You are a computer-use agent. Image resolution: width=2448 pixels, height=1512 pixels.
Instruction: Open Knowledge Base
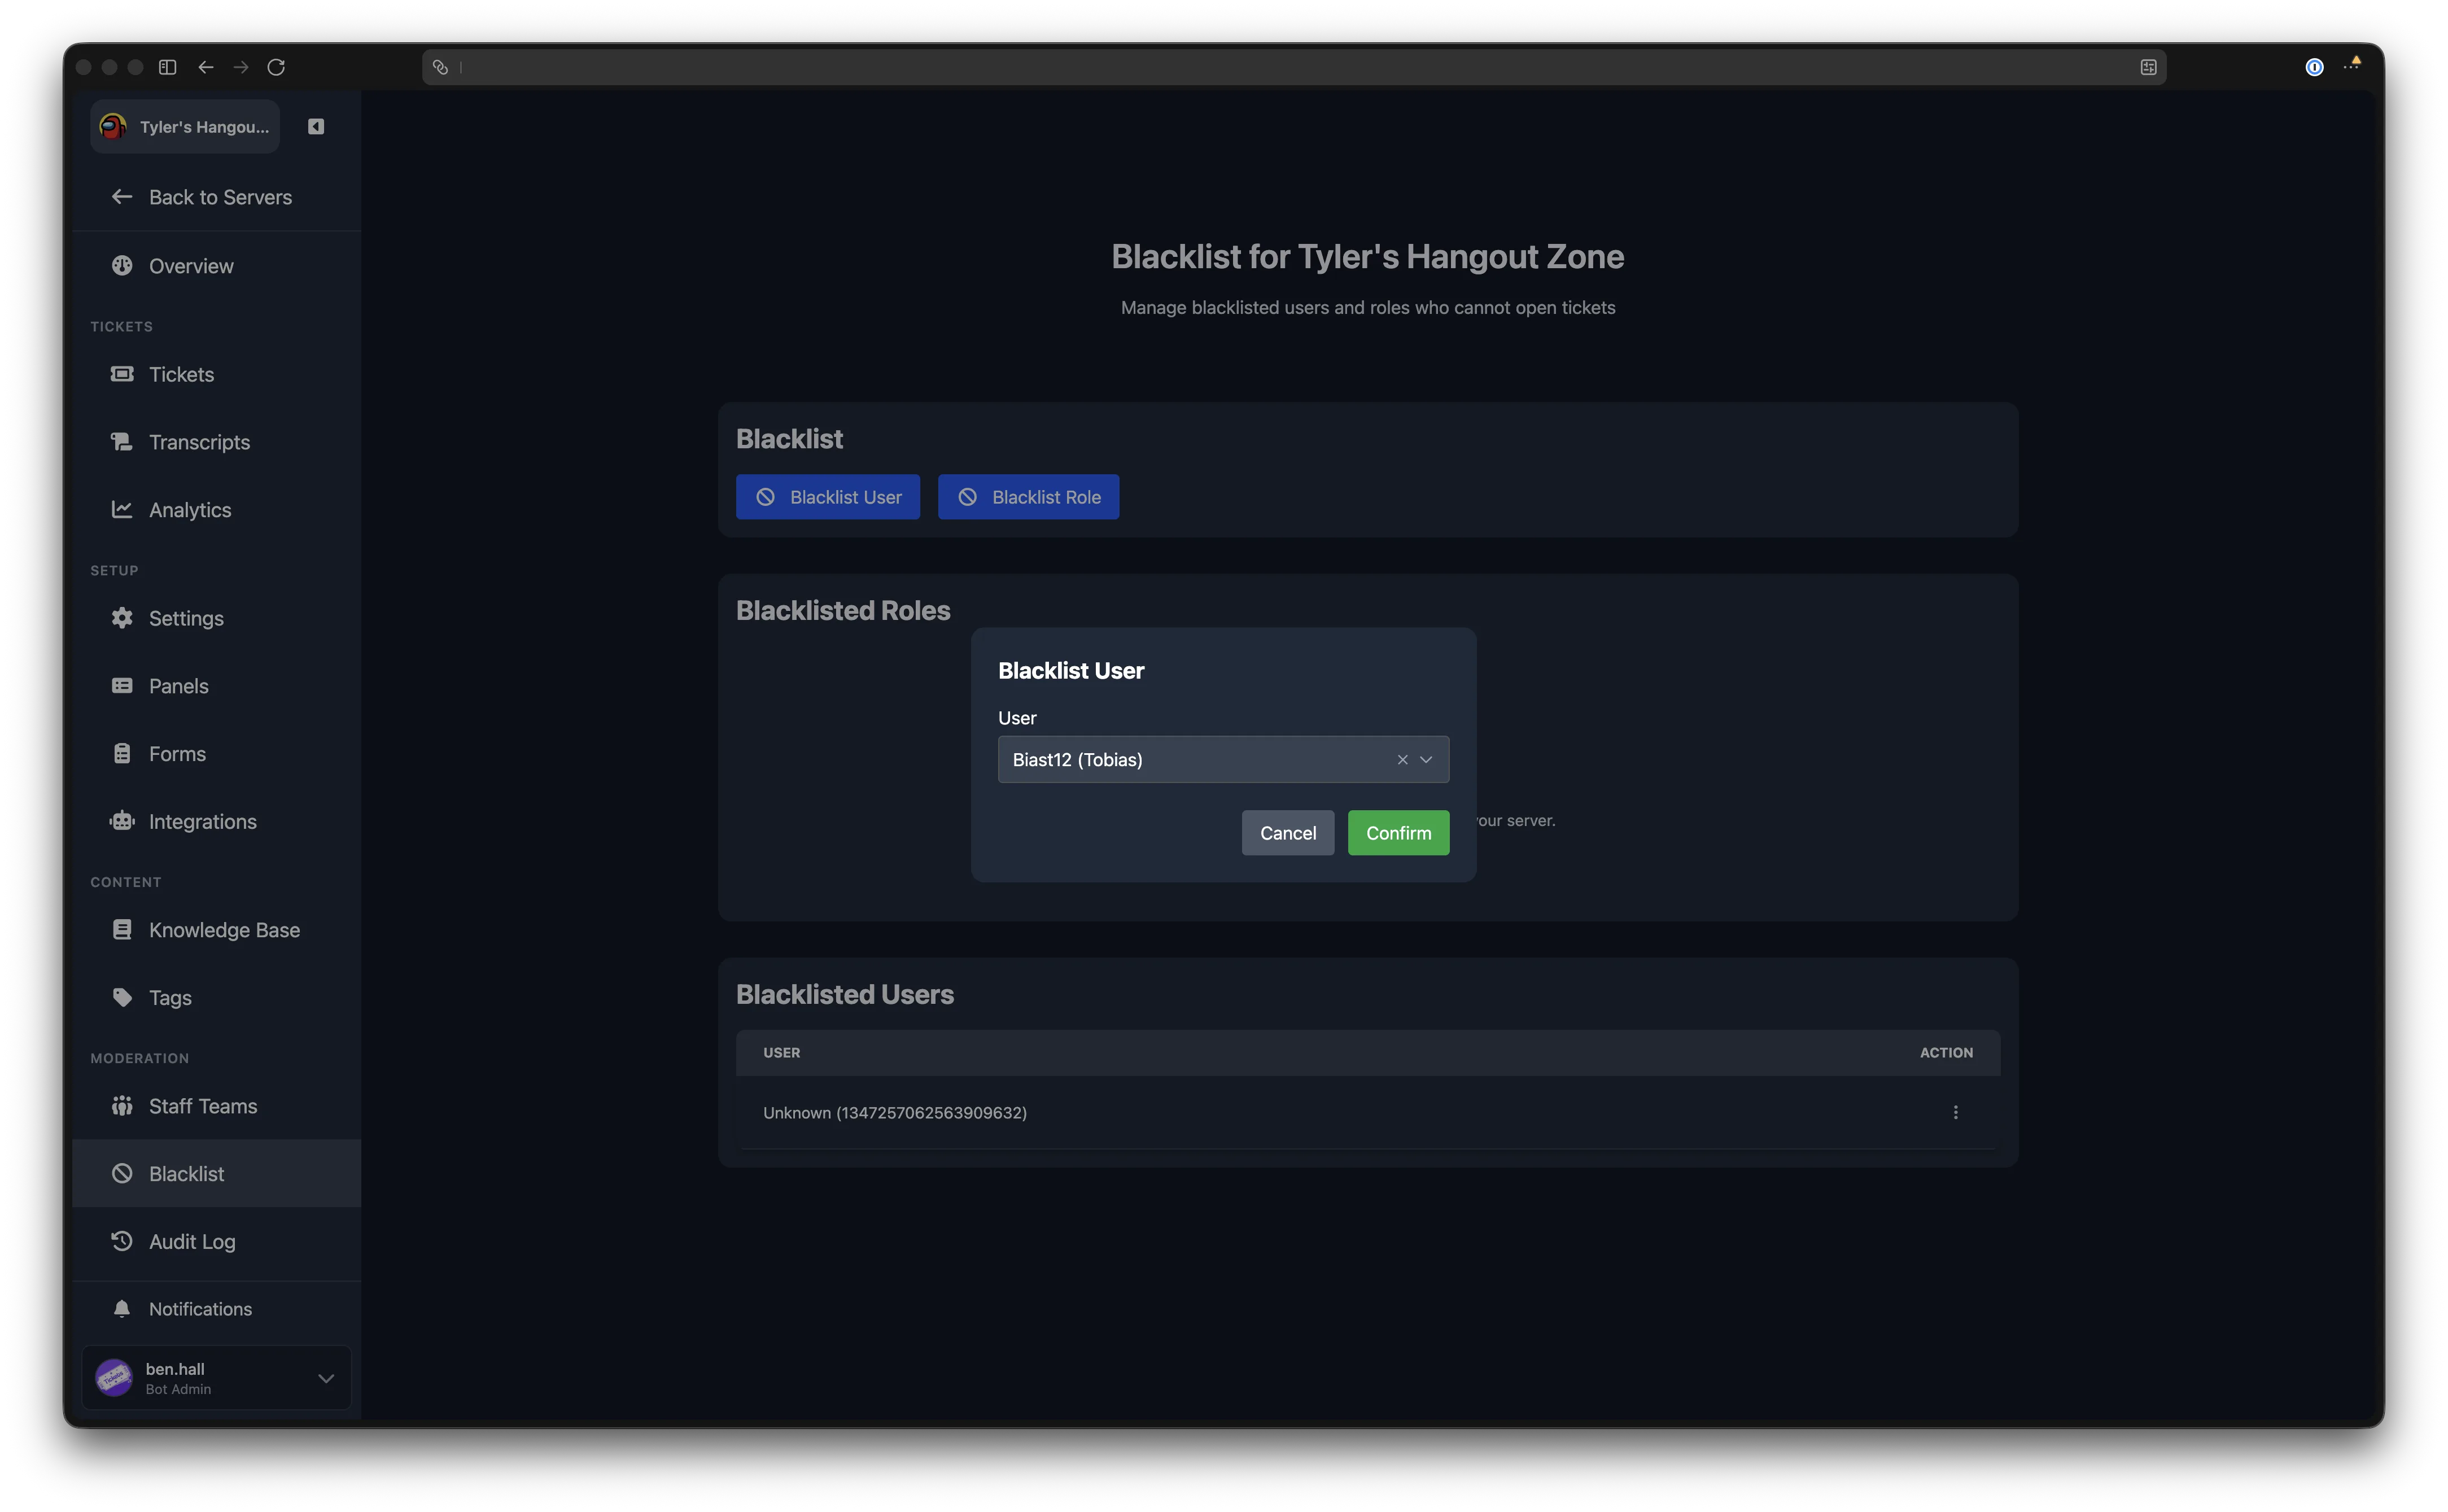click(217, 930)
